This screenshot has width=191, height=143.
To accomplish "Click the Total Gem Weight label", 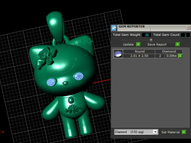I will [127, 35].
